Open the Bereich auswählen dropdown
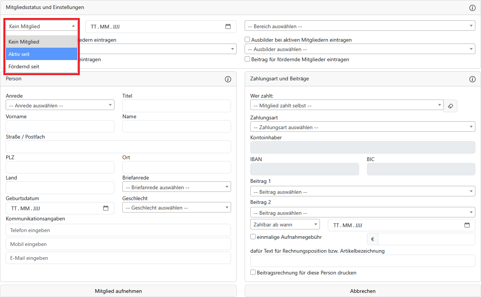 click(359, 27)
